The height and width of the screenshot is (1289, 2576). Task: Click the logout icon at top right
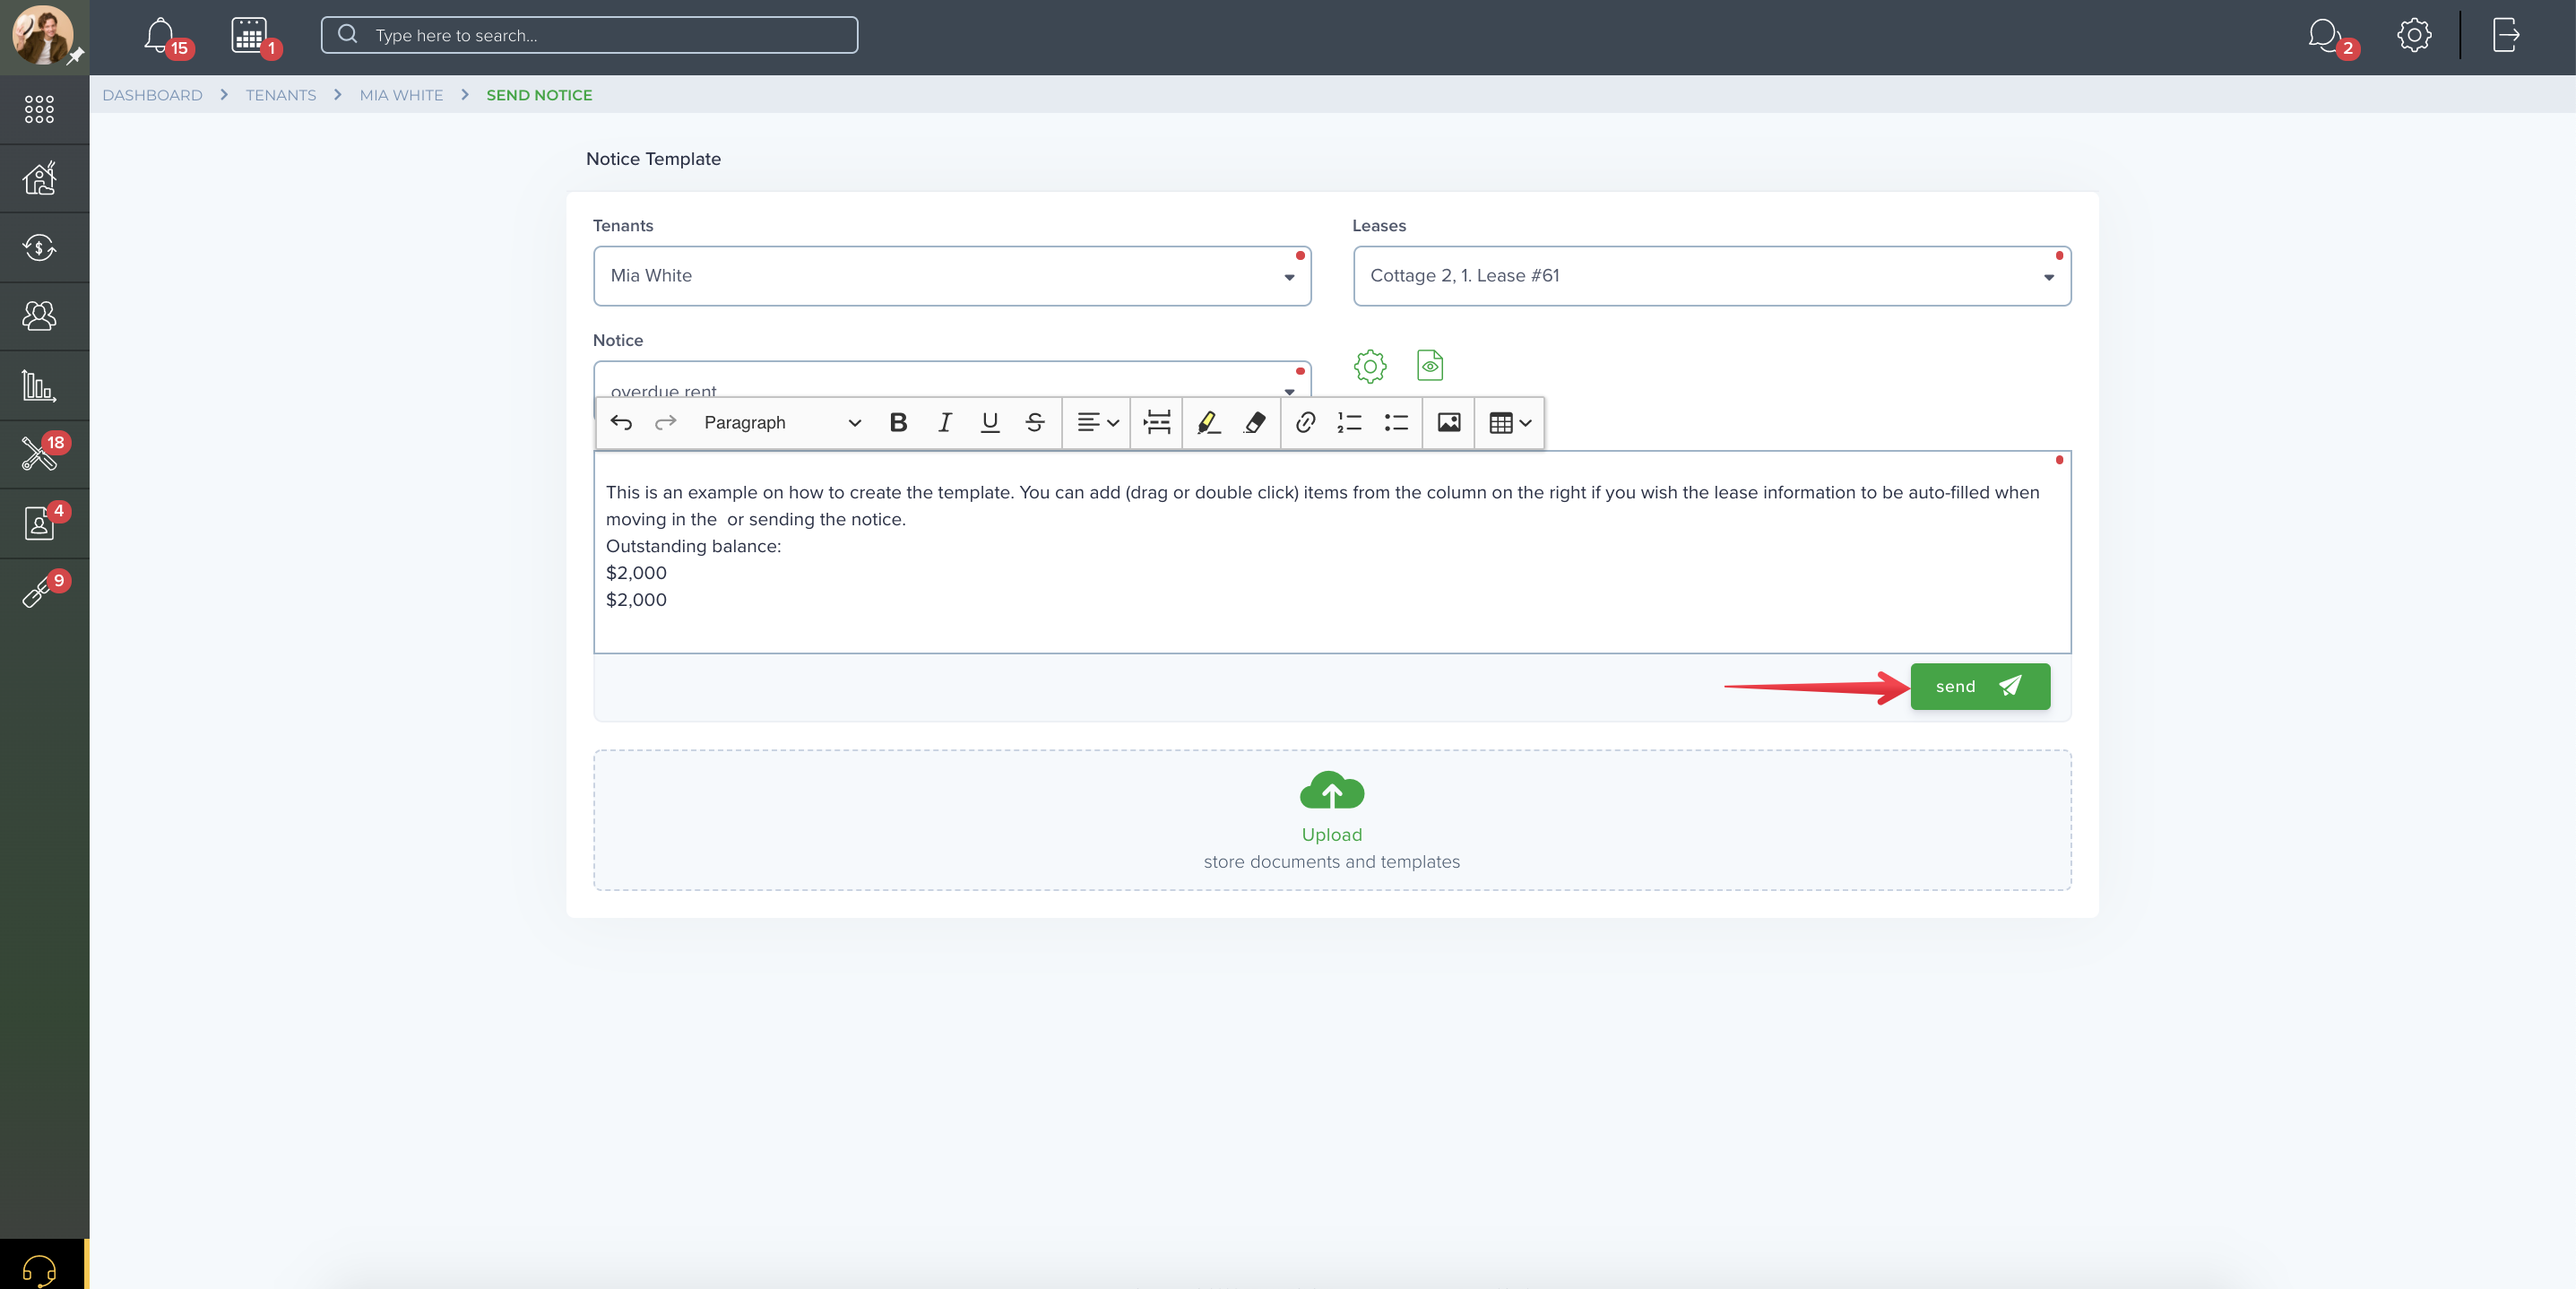click(x=2505, y=35)
